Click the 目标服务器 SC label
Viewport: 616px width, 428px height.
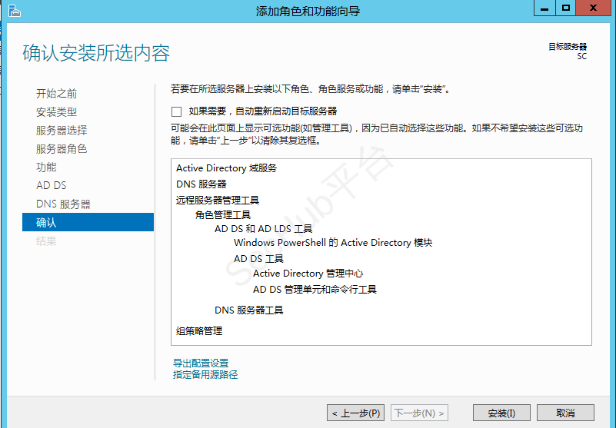568,51
